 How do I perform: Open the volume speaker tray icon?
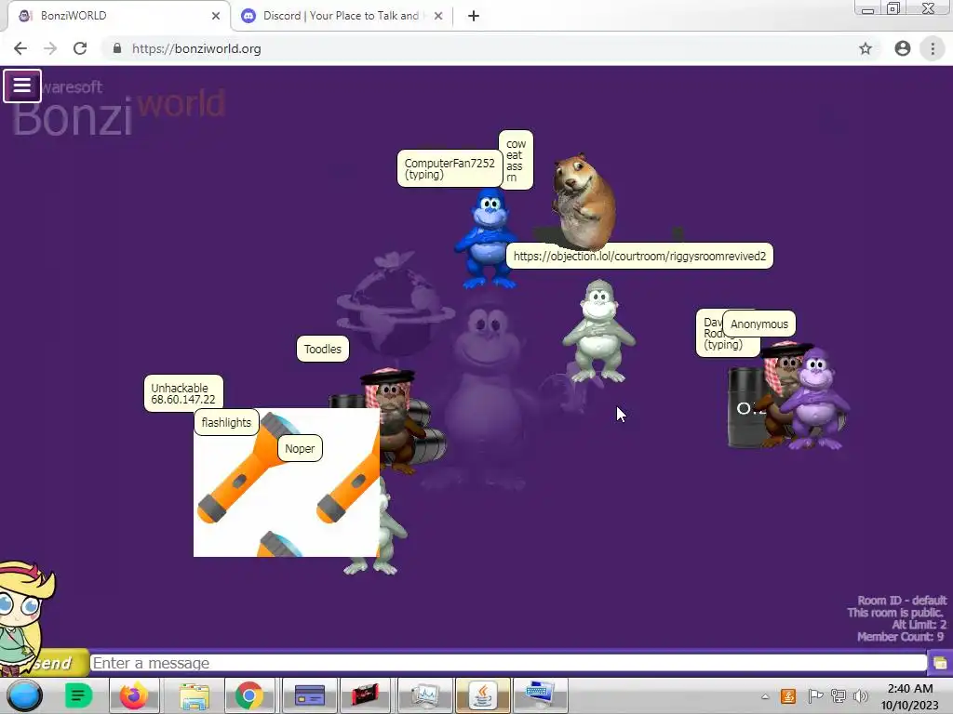(x=860, y=696)
